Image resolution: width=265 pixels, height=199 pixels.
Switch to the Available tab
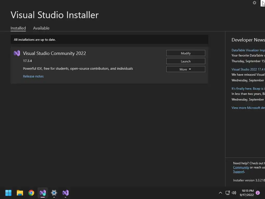click(x=41, y=28)
